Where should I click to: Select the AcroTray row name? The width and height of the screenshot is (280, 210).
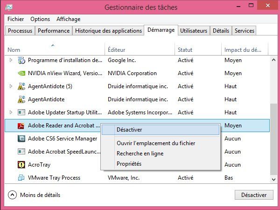(x=39, y=165)
